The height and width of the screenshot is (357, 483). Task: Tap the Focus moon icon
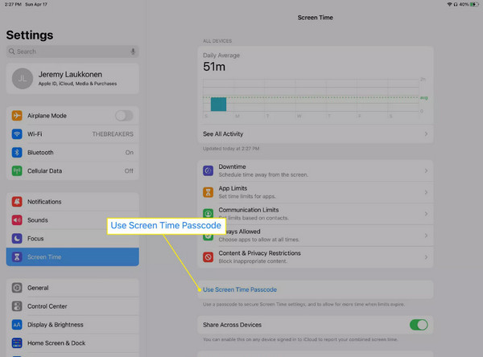pyautogui.click(x=17, y=239)
